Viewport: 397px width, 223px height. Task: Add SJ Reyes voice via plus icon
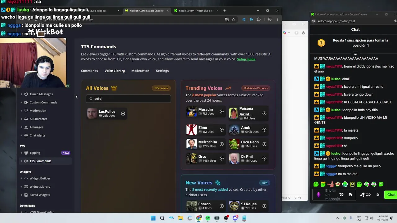click(264, 206)
